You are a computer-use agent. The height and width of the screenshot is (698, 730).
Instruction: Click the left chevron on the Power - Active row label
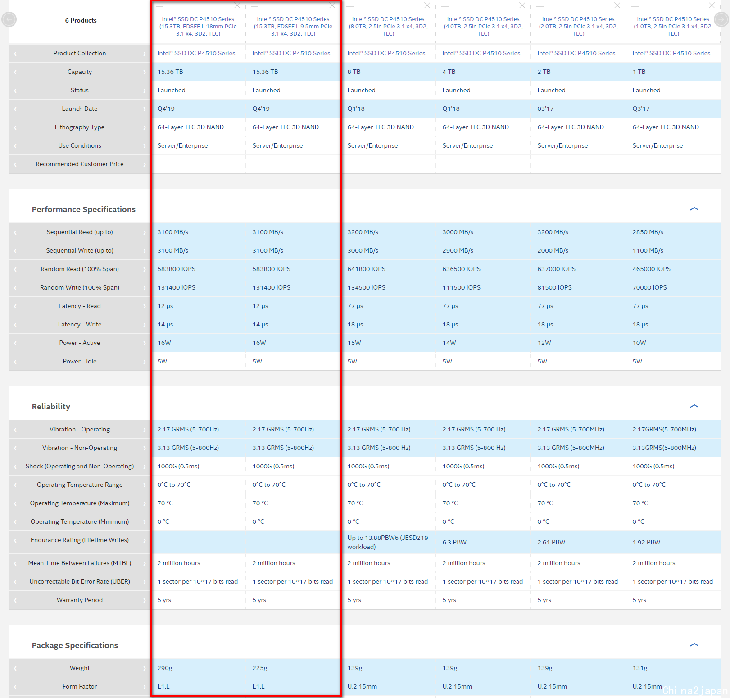coord(15,343)
